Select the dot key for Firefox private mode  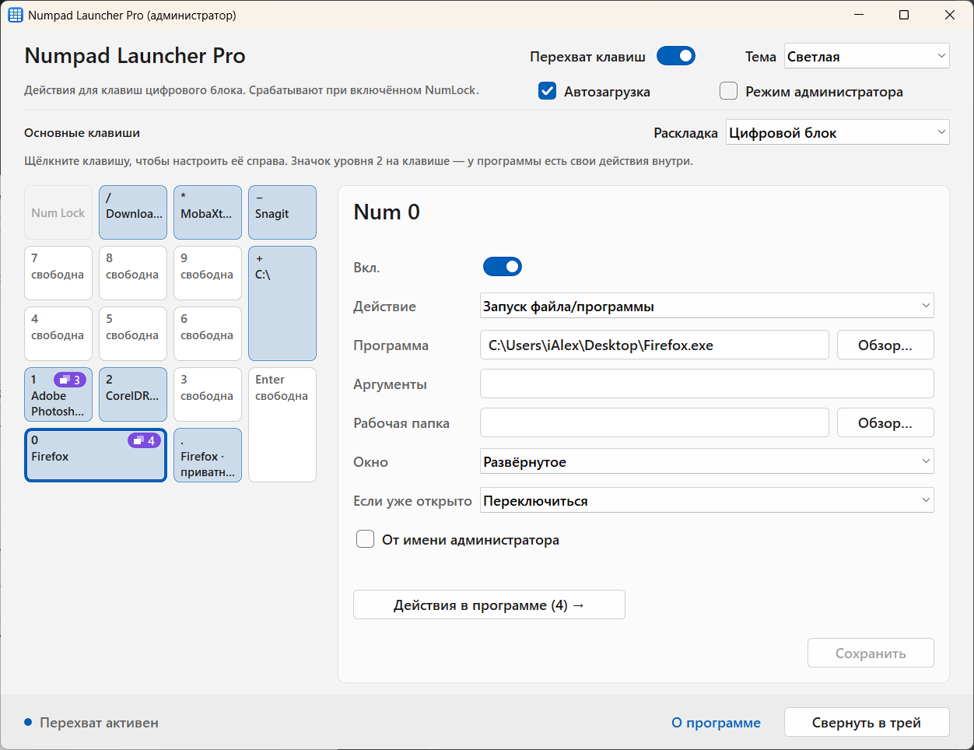pyautogui.click(x=208, y=455)
